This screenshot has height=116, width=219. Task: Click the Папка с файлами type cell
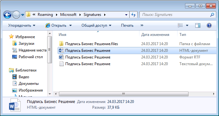195,44
